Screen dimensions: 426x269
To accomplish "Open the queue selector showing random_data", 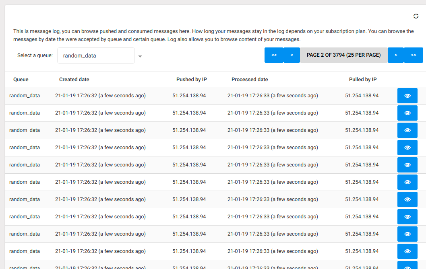I will 96,55.
